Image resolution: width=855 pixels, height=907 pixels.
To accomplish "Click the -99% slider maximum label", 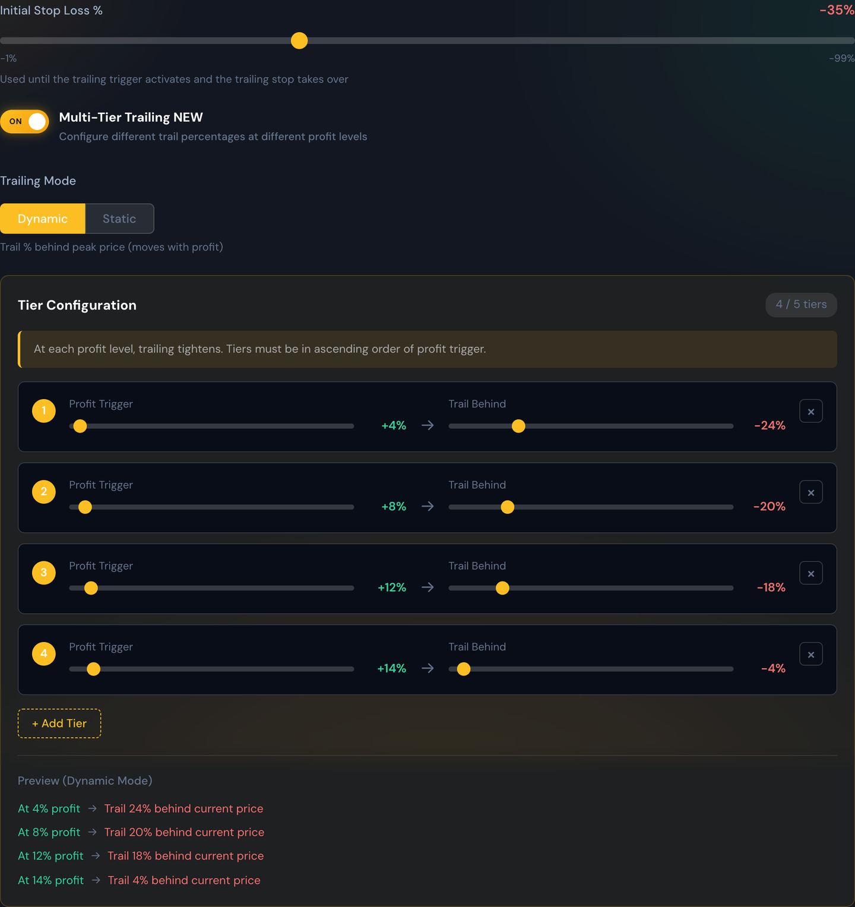I will [x=841, y=58].
